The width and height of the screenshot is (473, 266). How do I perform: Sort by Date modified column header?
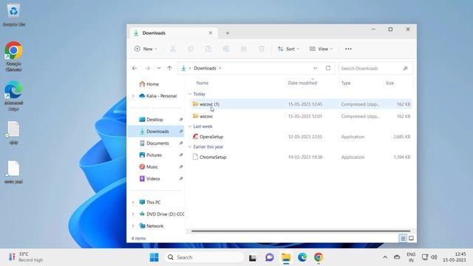[302, 83]
